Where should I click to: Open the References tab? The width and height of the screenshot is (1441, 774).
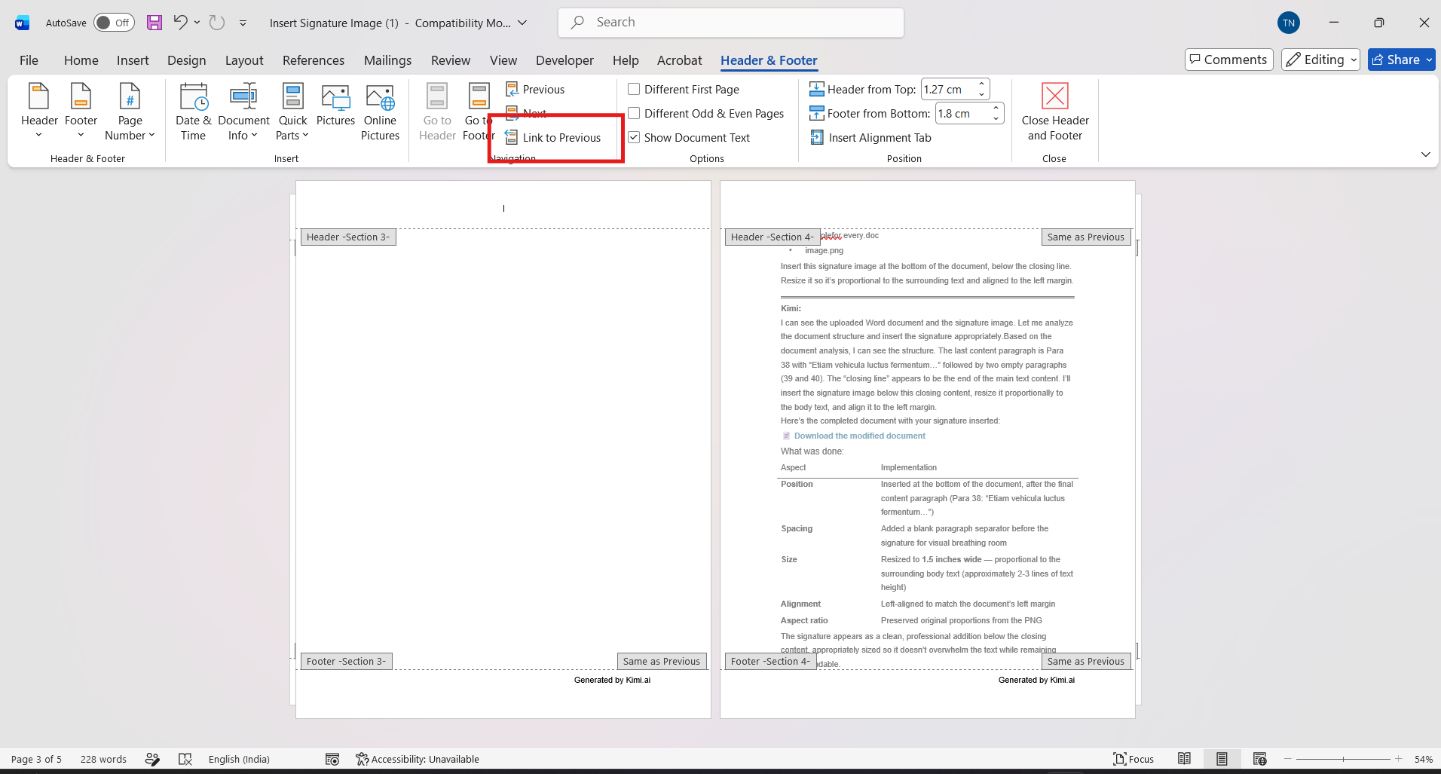(x=314, y=60)
